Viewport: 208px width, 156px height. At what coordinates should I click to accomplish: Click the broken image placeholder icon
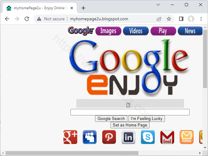pyautogui.click(x=128, y=105)
